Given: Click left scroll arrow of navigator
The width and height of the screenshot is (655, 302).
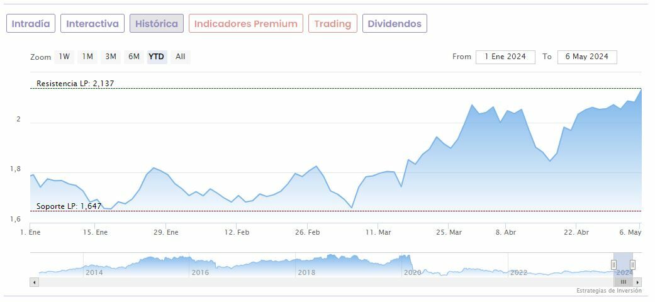Looking at the screenshot, I should pos(34,282).
